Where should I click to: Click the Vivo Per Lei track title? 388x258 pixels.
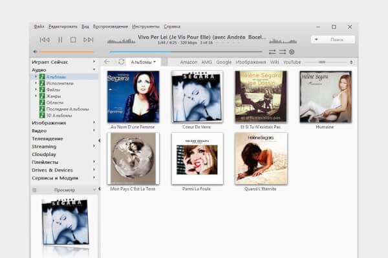pyautogui.click(x=202, y=37)
